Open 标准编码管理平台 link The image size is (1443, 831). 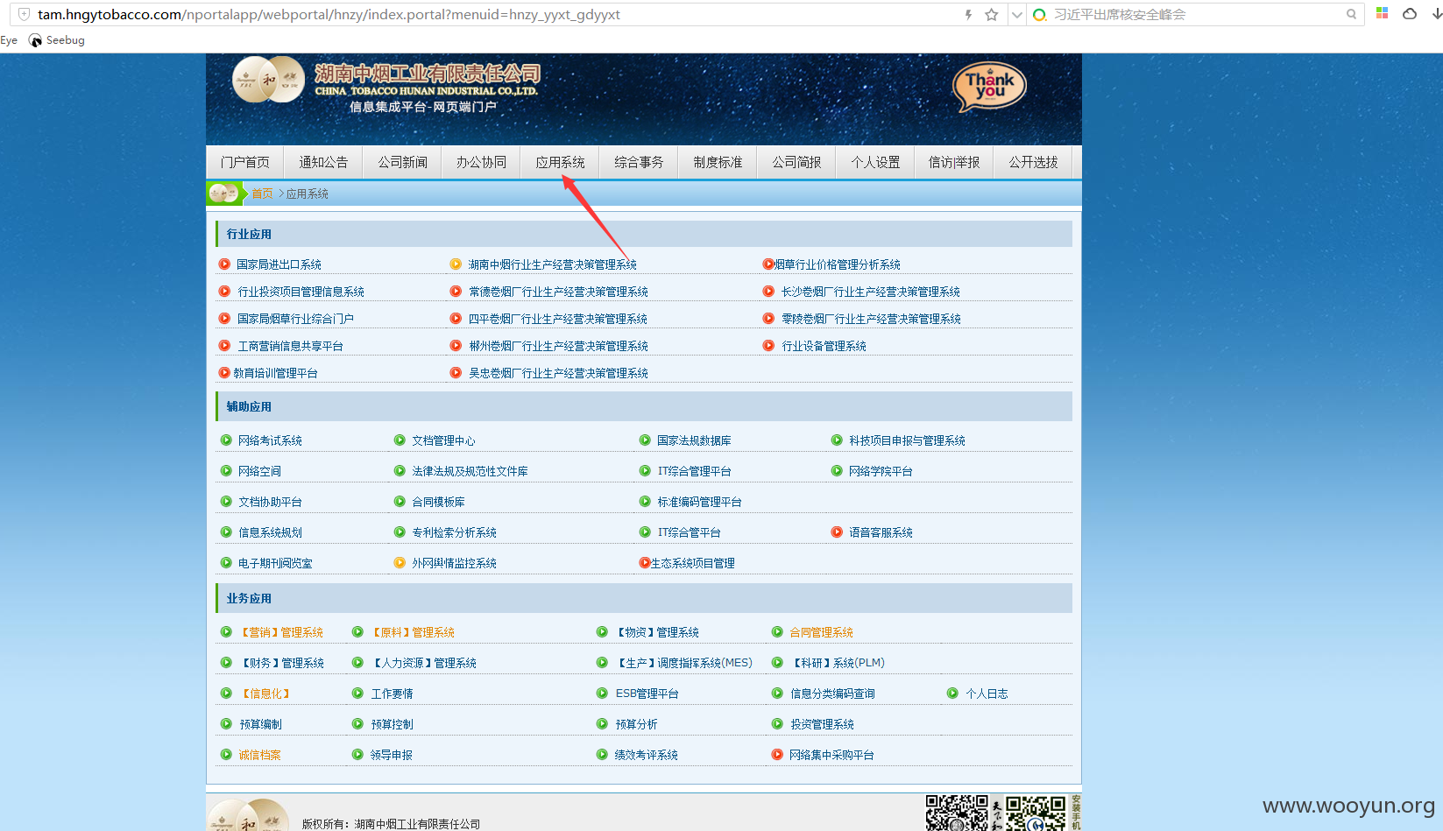coord(699,502)
